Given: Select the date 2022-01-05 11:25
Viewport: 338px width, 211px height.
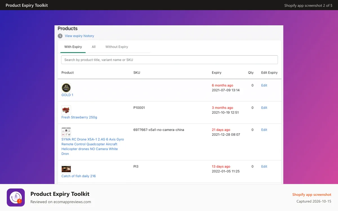Looking at the screenshot, I should [x=226, y=171].
